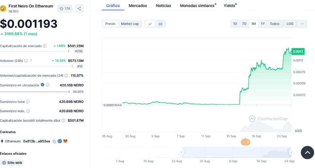Screen dimensions: 315x168
Task: Click the 0.00003544 baseline price label
Action: coord(112,105)
